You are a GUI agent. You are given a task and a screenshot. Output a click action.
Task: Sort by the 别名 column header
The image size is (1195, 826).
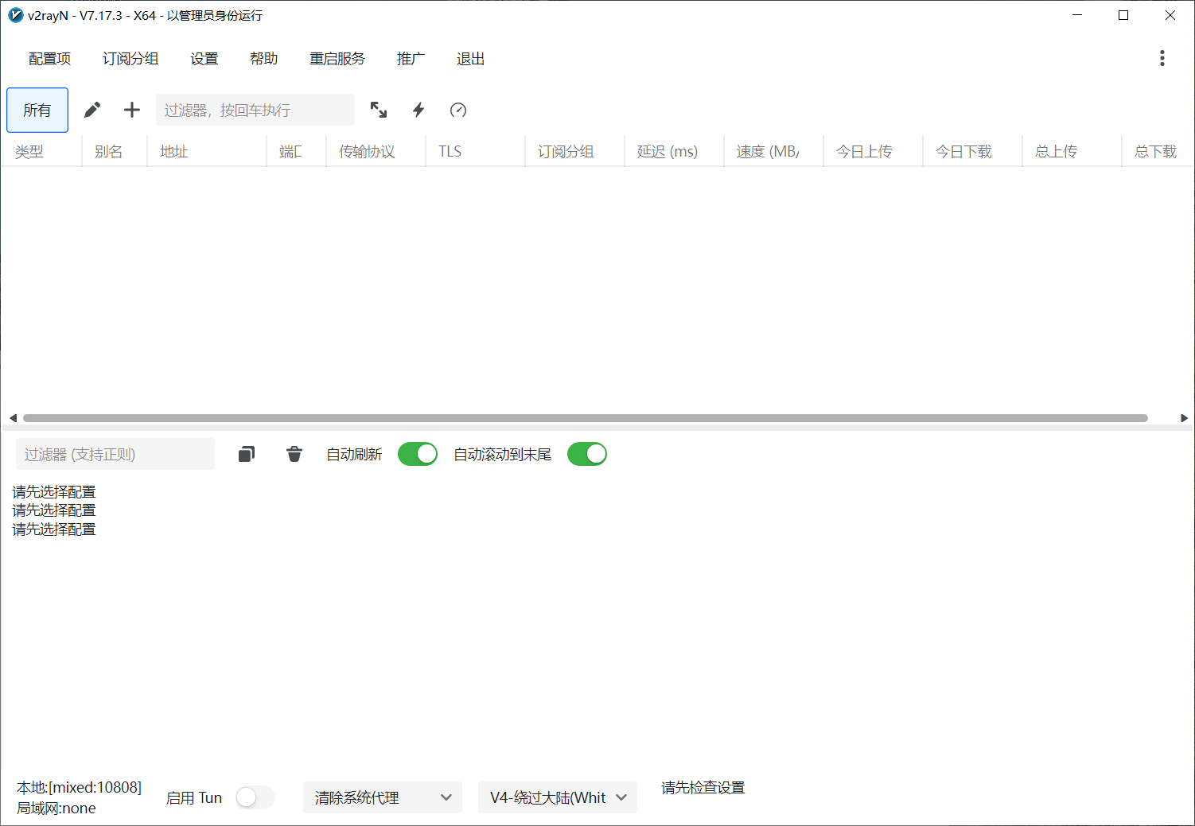coord(115,151)
